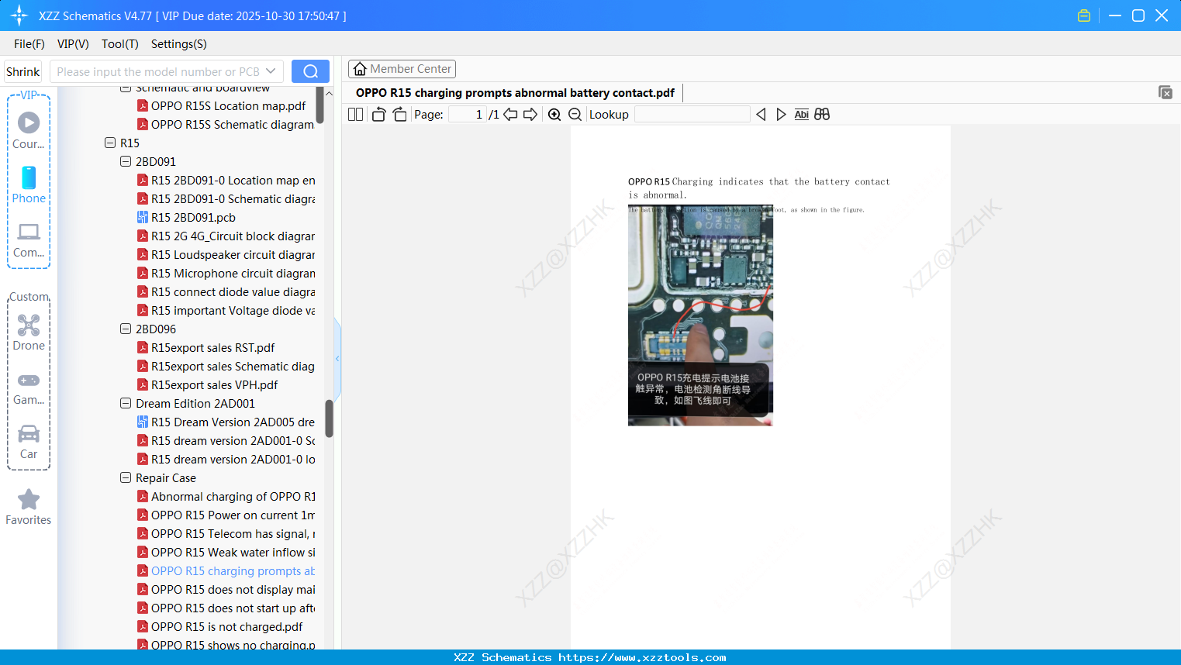Open the Settings menu

click(x=179, y=44)
